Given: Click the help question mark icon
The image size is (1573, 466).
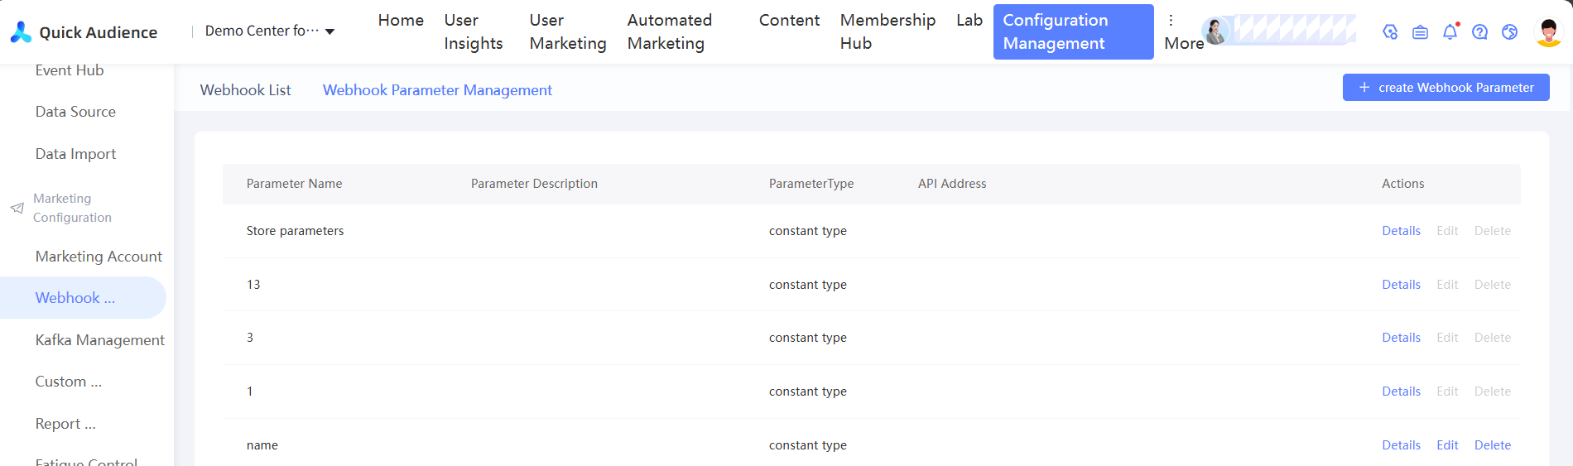Looking at the screenshot, I should click(x=1479, y=32).
